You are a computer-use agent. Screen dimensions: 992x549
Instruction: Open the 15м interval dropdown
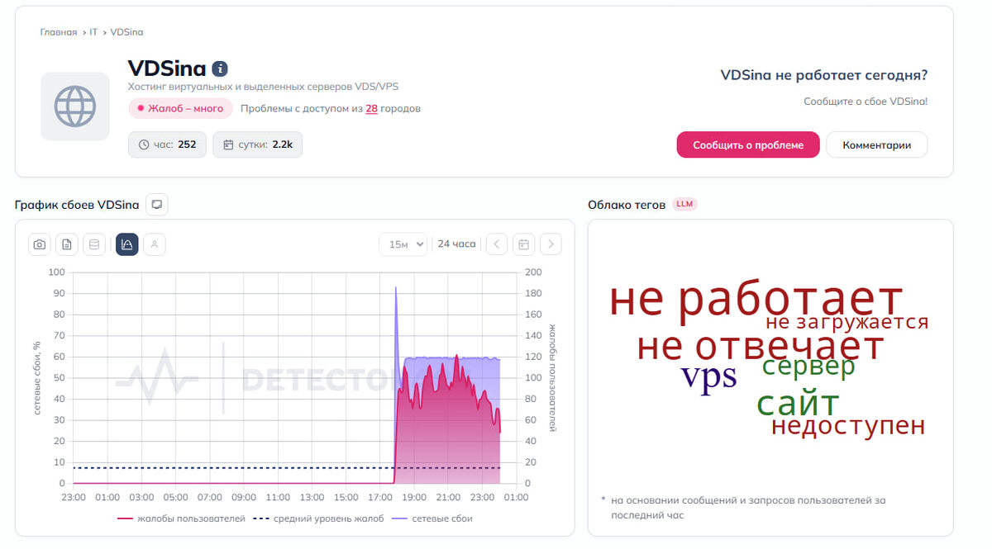[x=403, y=244]
